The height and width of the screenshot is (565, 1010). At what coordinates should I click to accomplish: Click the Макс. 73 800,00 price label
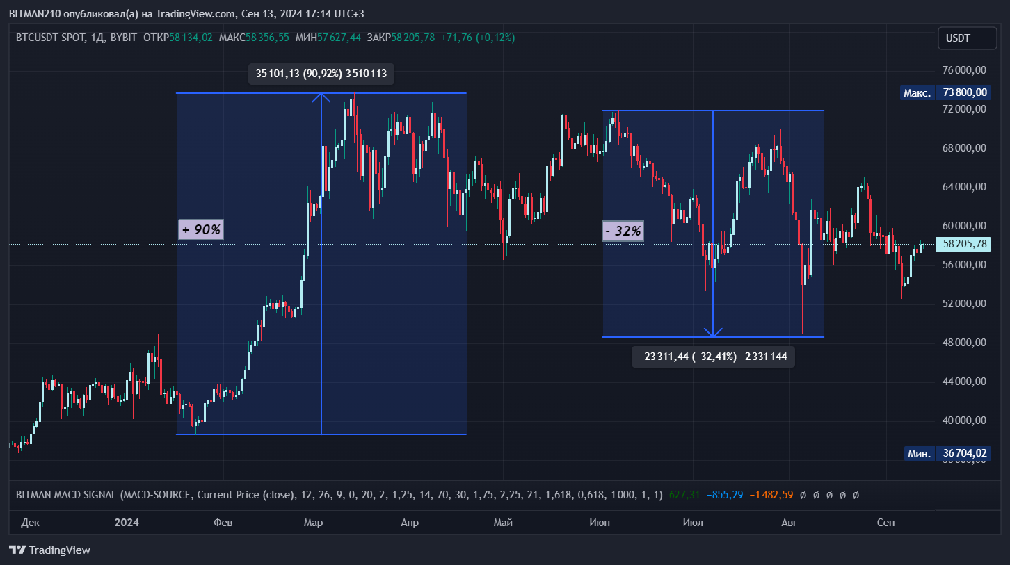pyautogui.click(x=945, y=92)
